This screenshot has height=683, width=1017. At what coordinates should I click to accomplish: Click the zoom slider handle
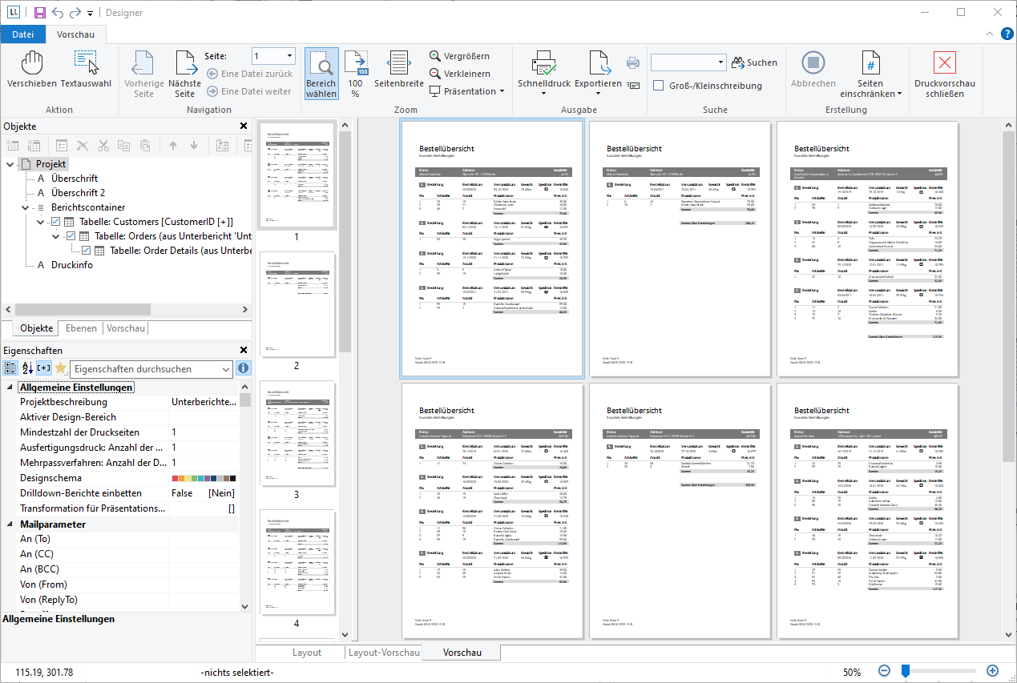click(x=906, y=670)
